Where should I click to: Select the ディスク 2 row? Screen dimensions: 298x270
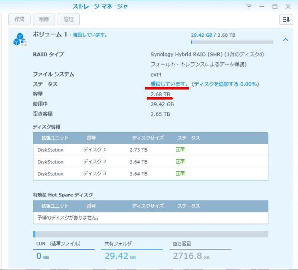click(150, 162)
